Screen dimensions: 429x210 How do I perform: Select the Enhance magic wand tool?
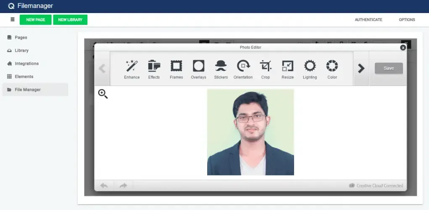click(x=132, y=69)
